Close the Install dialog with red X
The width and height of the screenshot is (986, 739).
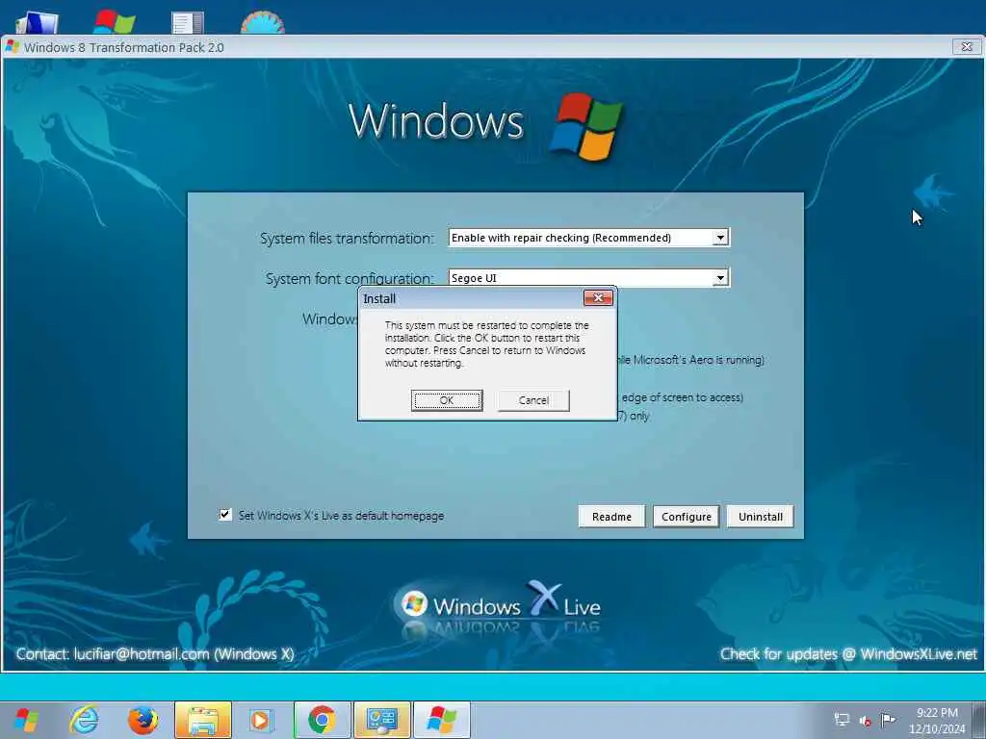(598, 298)
